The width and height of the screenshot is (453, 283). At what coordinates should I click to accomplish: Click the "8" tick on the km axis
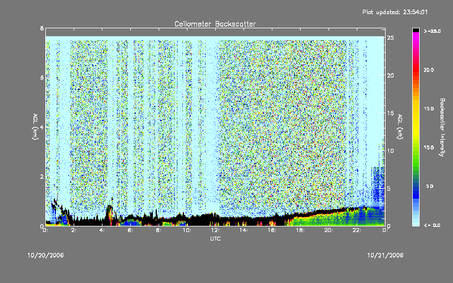click(x=42, y=28)
